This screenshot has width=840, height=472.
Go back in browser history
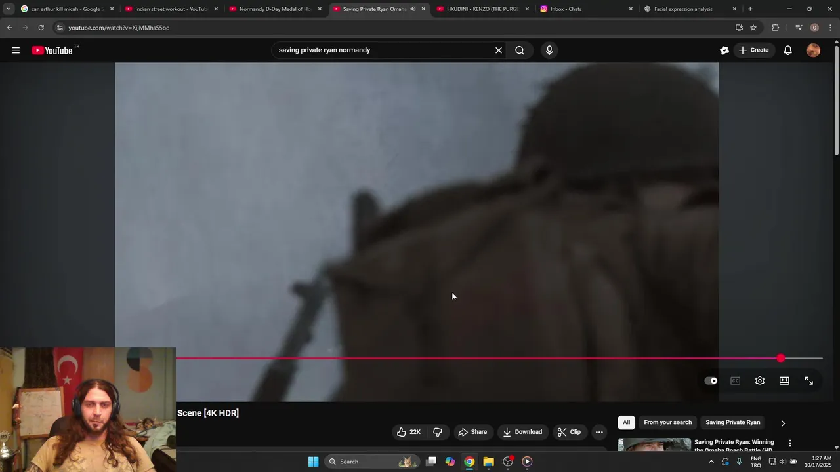9,28
